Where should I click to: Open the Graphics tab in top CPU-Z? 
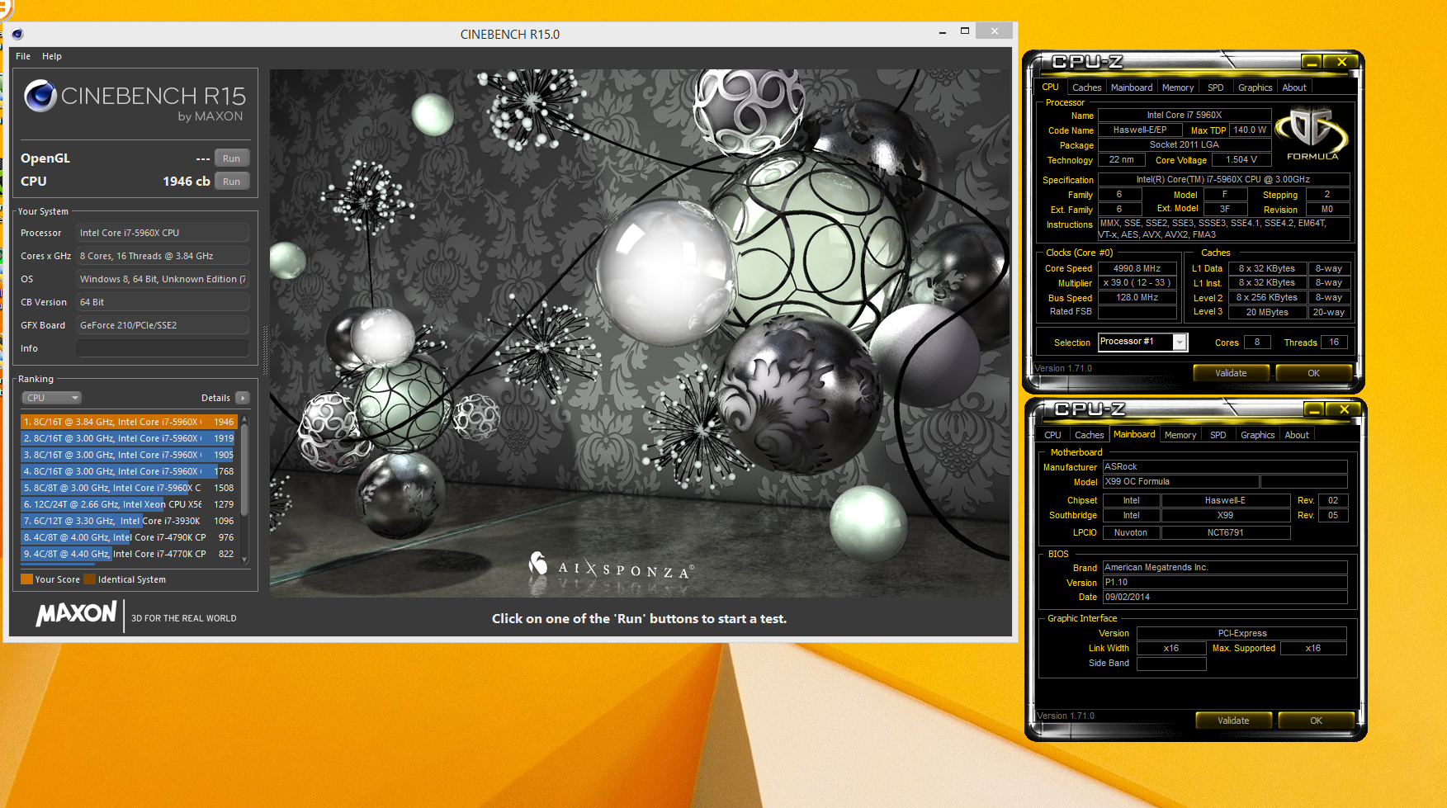tap(1255, 87)
